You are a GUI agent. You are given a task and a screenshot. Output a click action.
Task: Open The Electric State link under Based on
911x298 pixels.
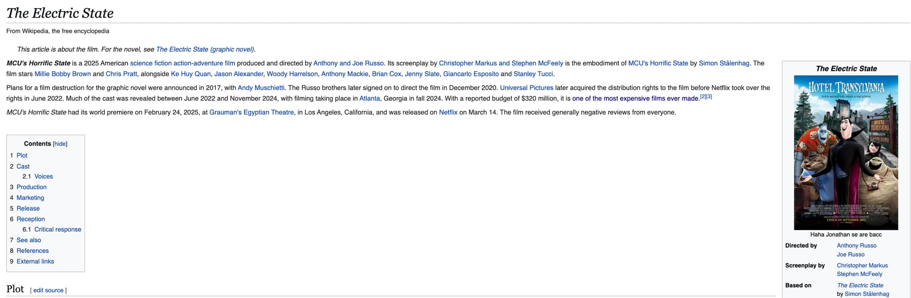click(x=860, y=285)
